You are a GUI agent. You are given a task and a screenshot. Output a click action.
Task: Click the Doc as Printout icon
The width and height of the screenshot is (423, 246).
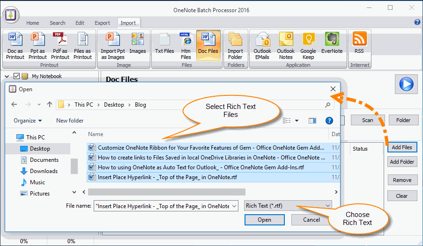point(15,46)
